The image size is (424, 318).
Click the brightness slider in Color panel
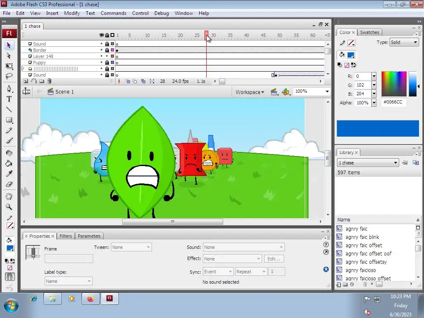pyautogui.click(x=412, y=84)
